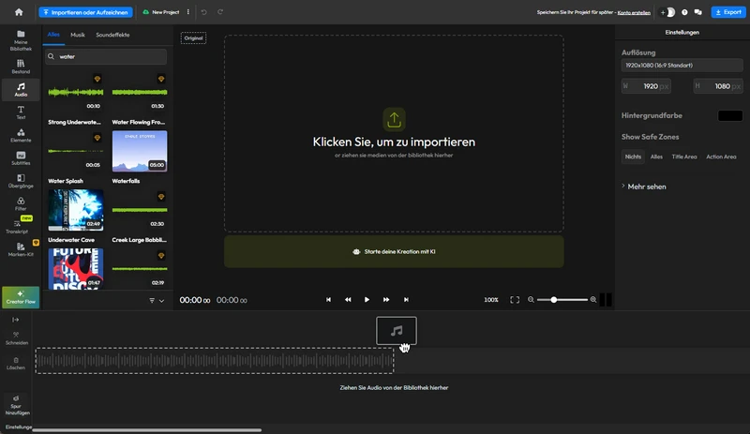
Task: Switch to the Soundeffekte tab
Action: pos(112,35)
